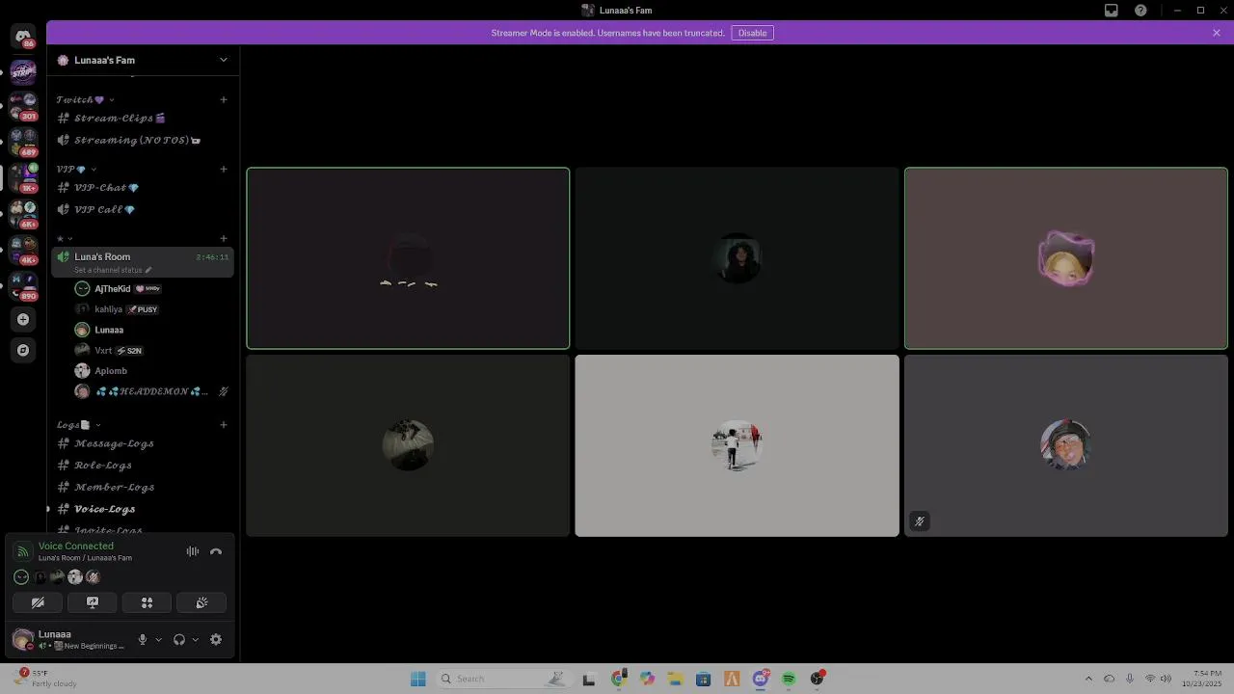Click the voice connection signal icon
The width and height of the screenshot is (1234, 694).
click(22, 551)
